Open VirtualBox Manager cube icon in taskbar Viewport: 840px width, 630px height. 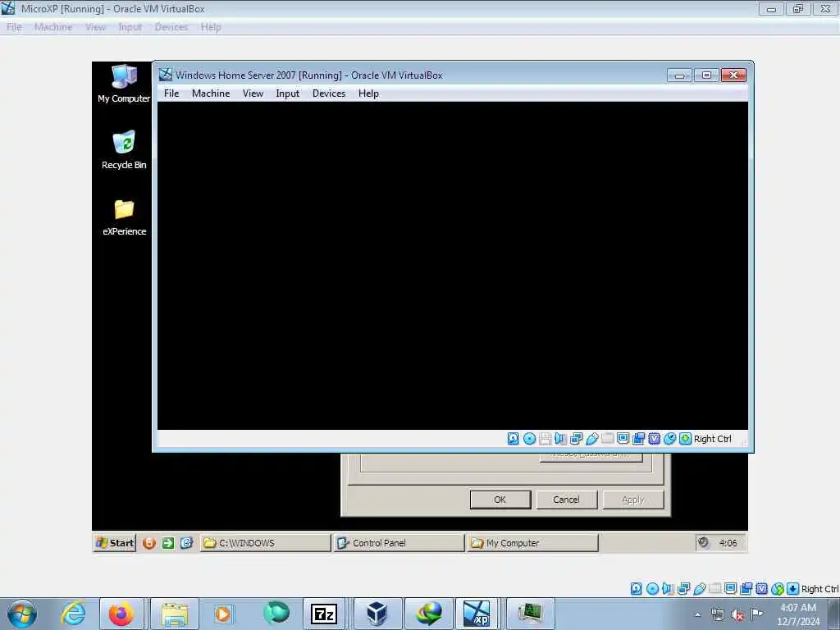point(377,614)
